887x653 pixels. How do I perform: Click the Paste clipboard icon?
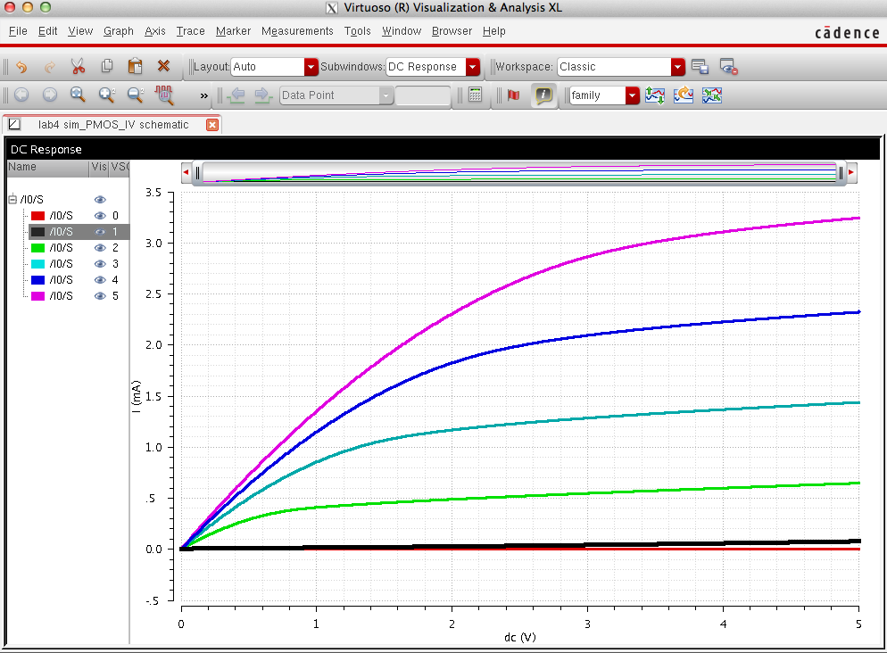(x=136, y=67)
